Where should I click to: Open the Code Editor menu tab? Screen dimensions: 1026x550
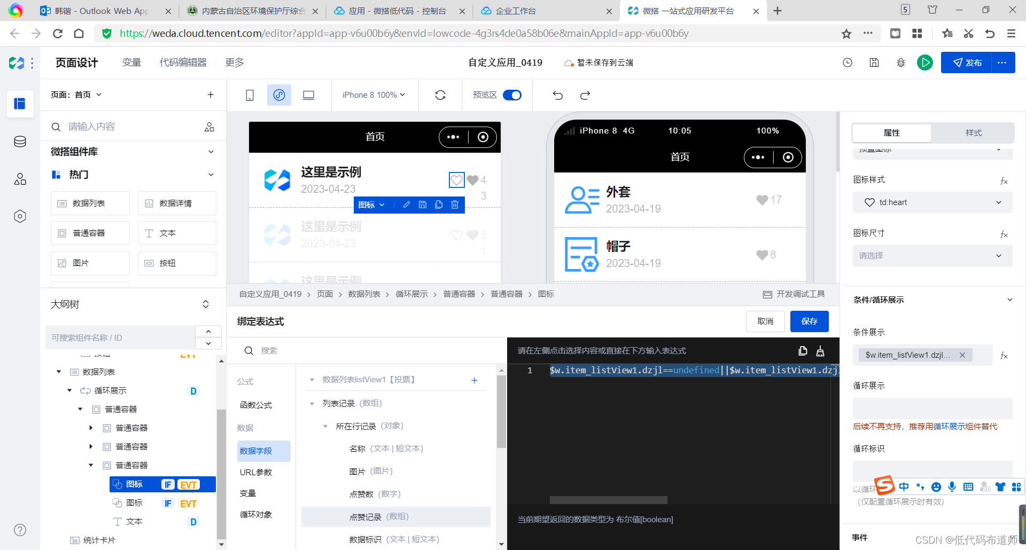[x=183, y=62]
